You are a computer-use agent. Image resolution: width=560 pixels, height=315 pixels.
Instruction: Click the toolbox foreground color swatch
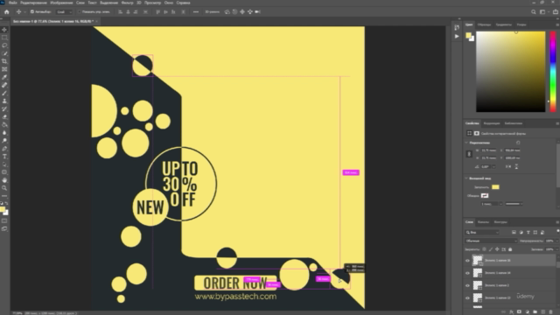3,209
